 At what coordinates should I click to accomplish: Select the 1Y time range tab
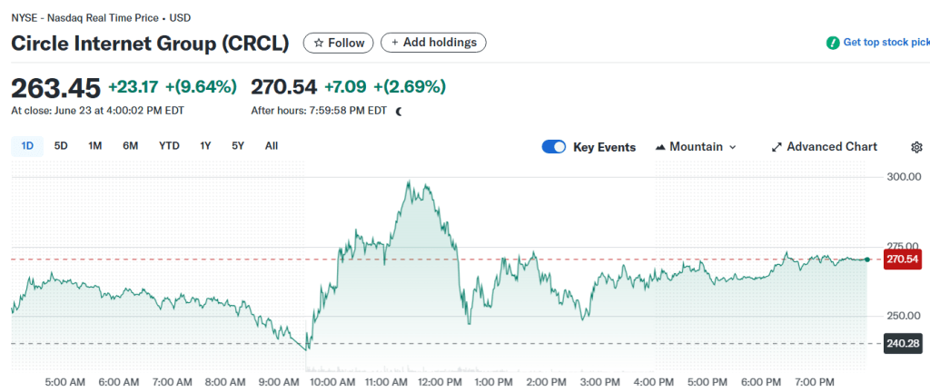click(205, 146)
